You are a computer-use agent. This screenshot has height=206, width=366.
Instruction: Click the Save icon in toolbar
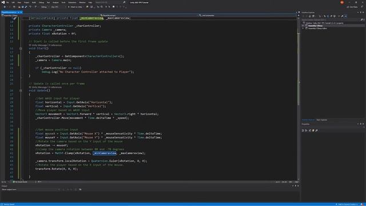pos(23,7)
